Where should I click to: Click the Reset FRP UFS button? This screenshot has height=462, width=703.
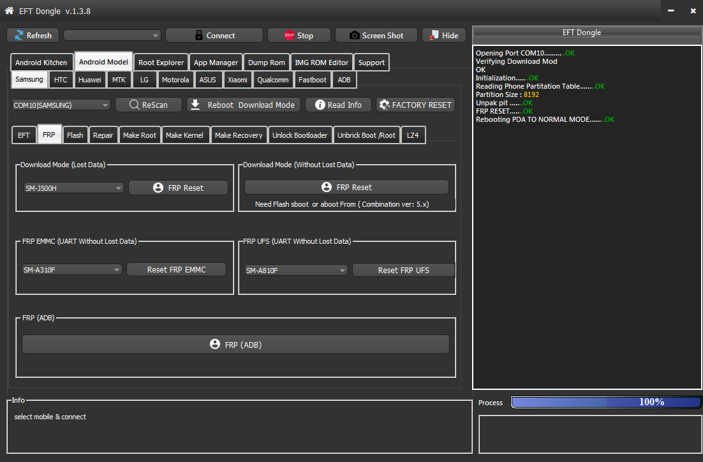click(404, 270)
